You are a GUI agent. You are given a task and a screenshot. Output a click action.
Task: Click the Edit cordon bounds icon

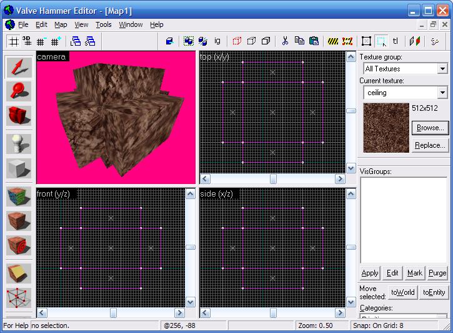347,41
